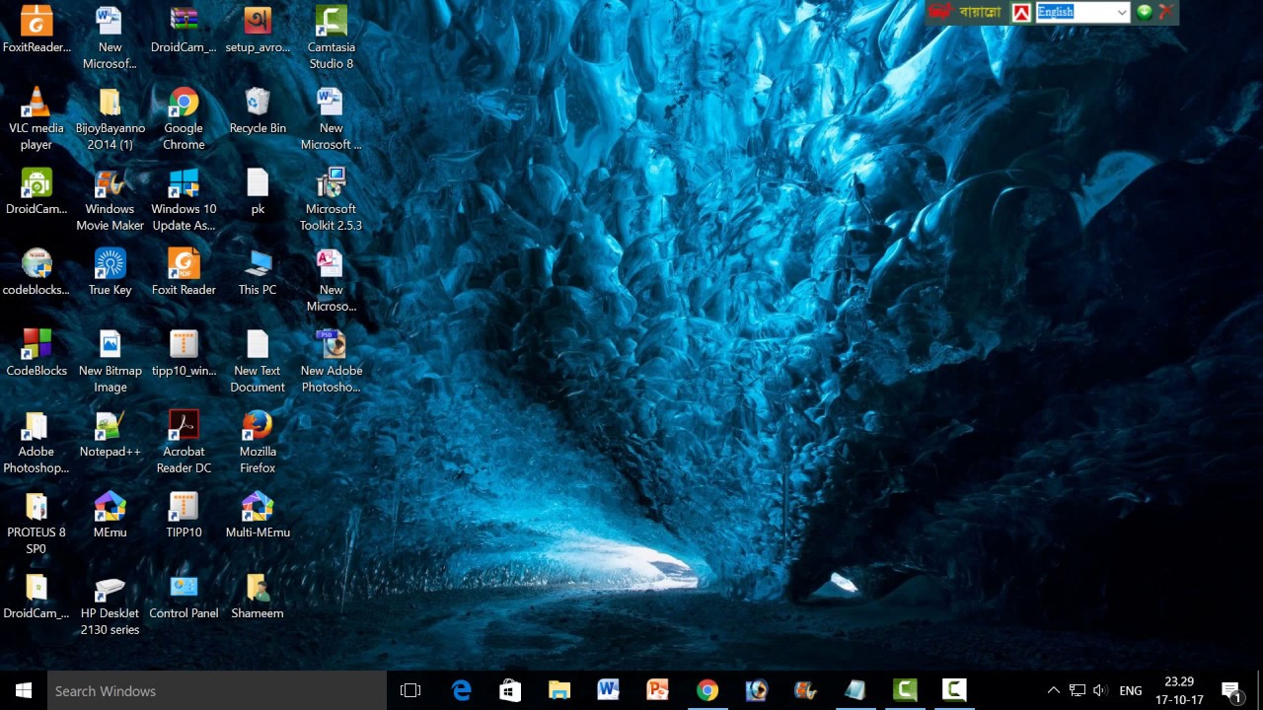
Task: Select New Text Document file
Action: coord(258,361)
